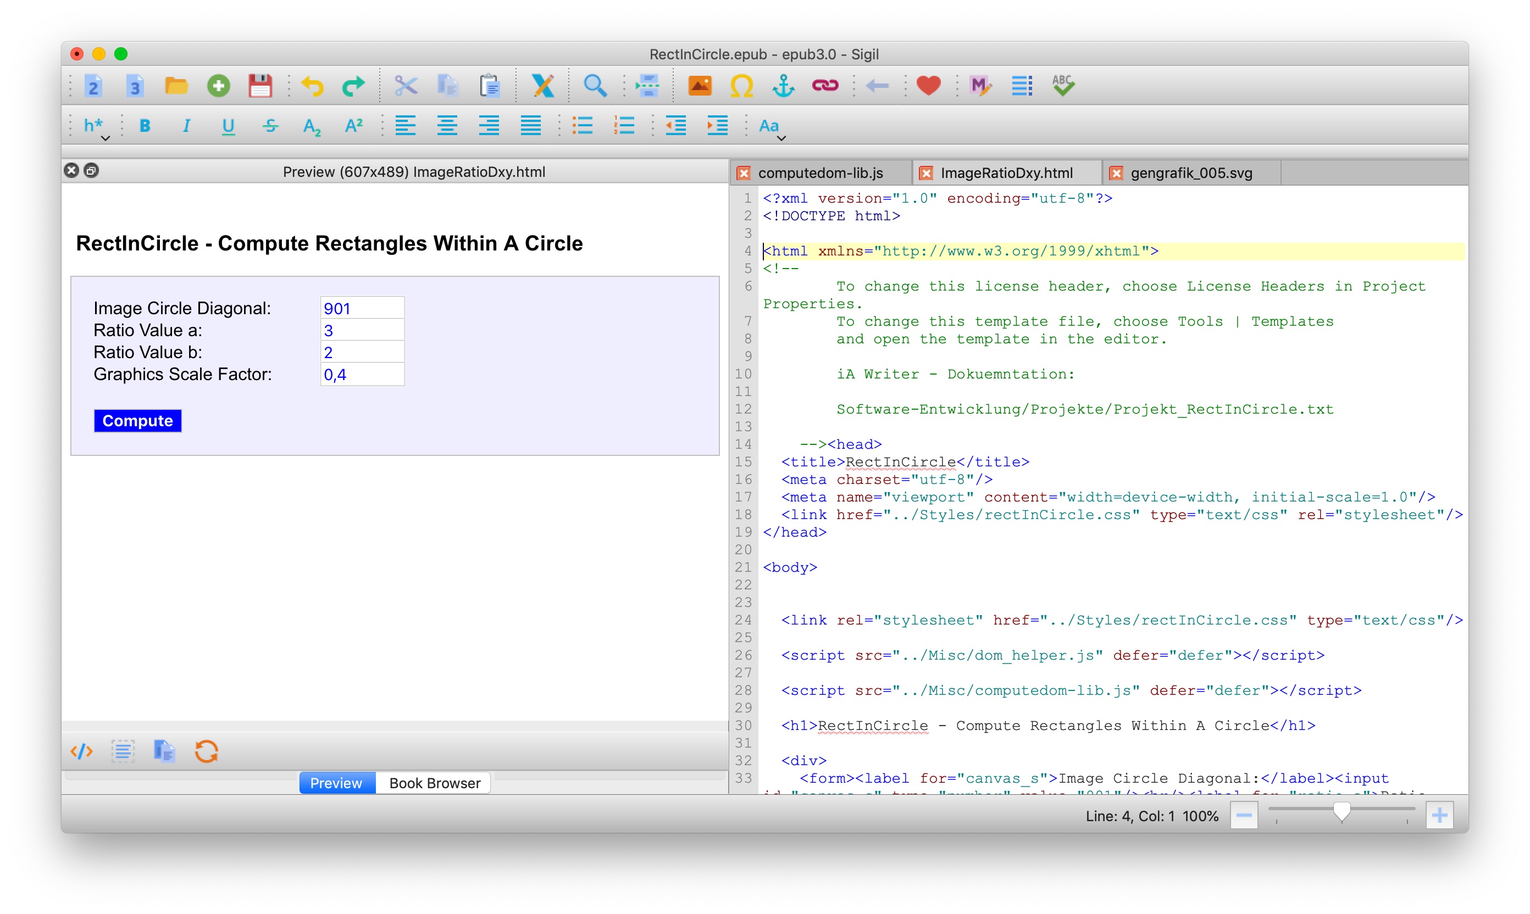
Task: Split at cursor icon
Action: pyautogui.click(x=647, y=86)
